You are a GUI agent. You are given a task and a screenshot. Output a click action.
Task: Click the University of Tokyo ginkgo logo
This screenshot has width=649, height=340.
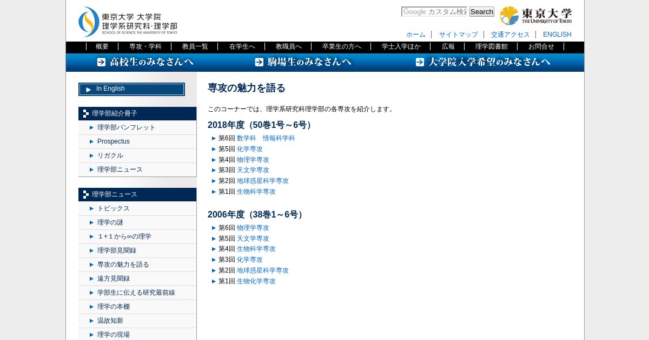509,16
